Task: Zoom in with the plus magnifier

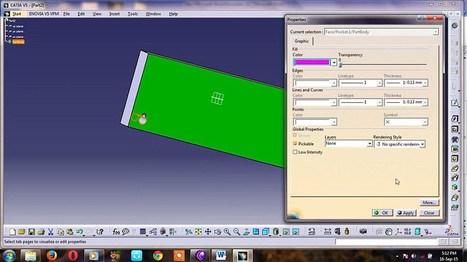Action: click(x=227, y=231)
